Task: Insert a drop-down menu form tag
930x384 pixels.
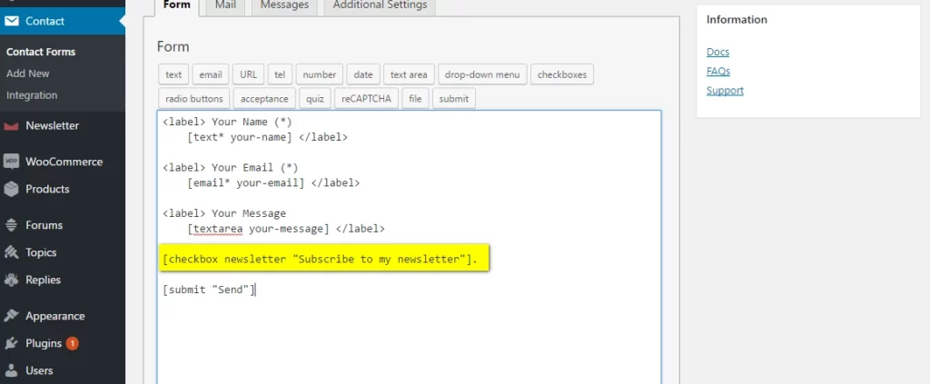Action: 480,74
